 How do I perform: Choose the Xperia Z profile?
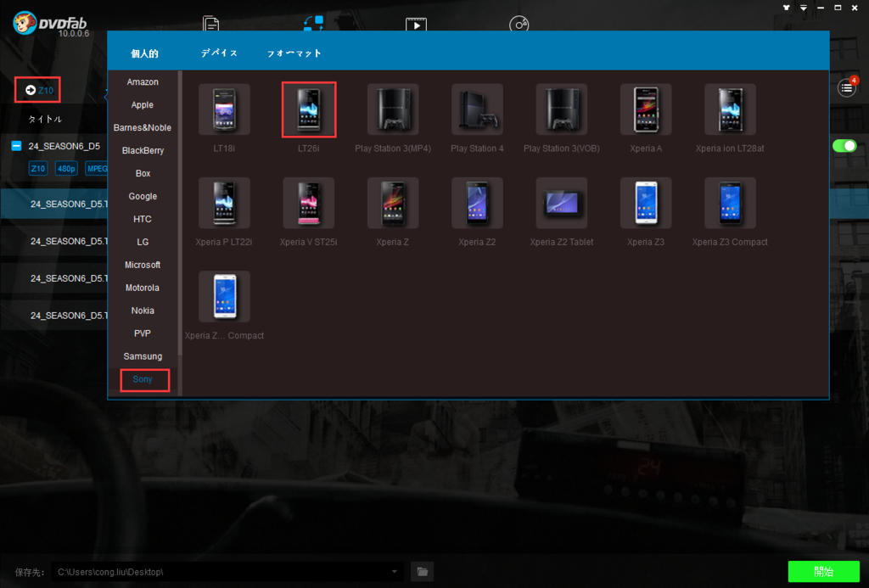393,204
